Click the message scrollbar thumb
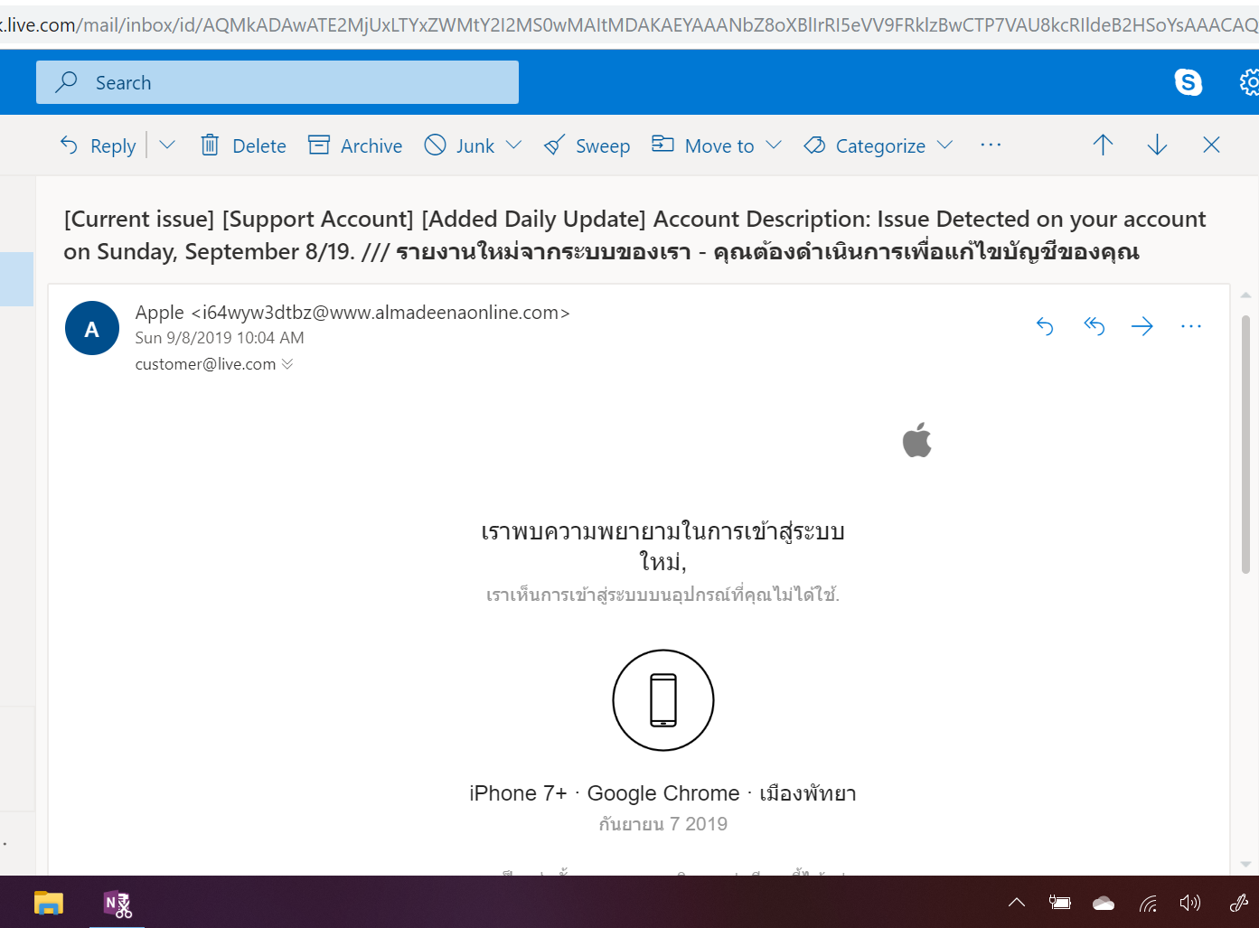The image size is (1259, 928). coord(1245,445)
